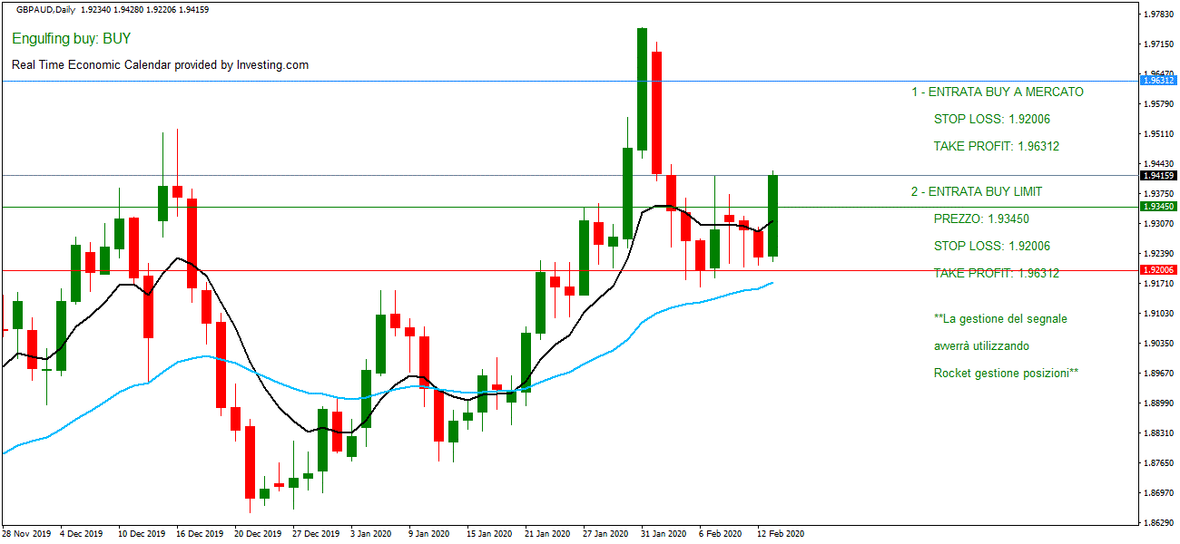1180x544 pixels.
Task: Click the tallest green candle near 31 Jan
Action: (642, 89)
